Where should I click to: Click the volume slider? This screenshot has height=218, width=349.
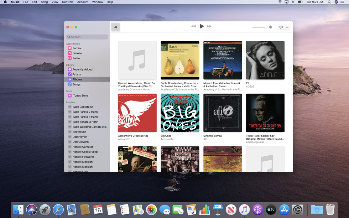coord(259,27)
